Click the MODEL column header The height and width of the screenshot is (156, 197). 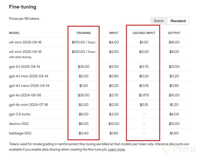pyautogui.click(x=14, y=33)
